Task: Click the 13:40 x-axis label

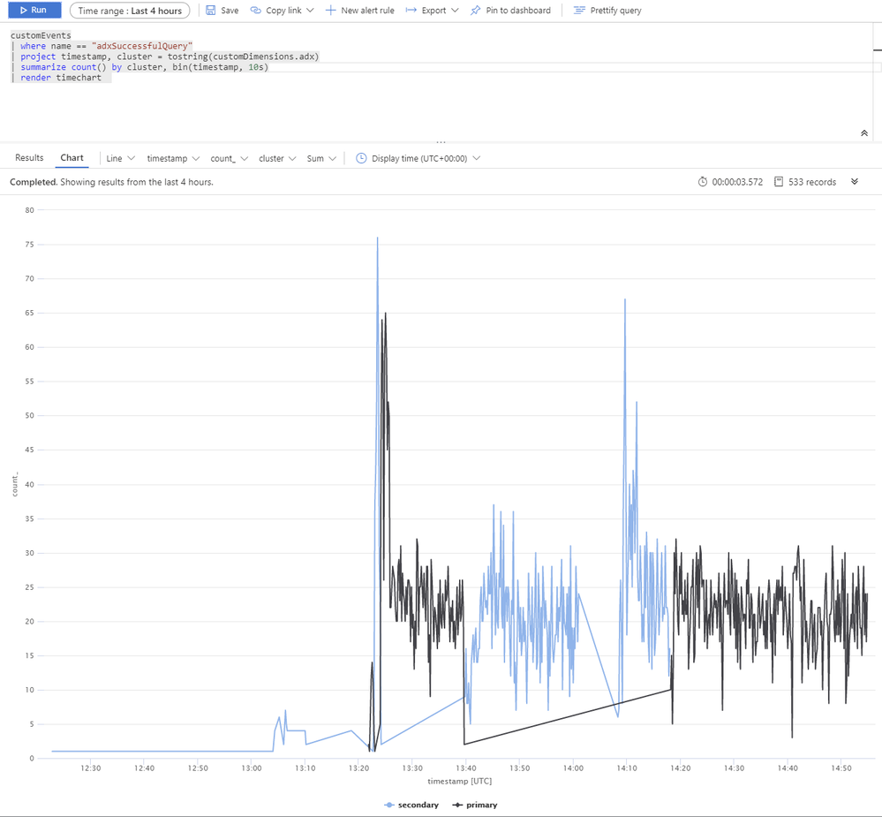Action: pyautogui.click(x=466, y=768)
